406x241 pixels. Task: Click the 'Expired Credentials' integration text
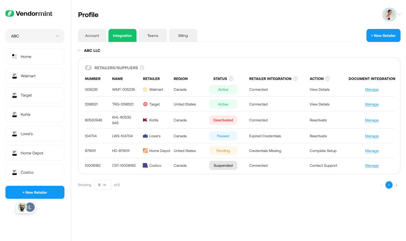tap(265, 136)
